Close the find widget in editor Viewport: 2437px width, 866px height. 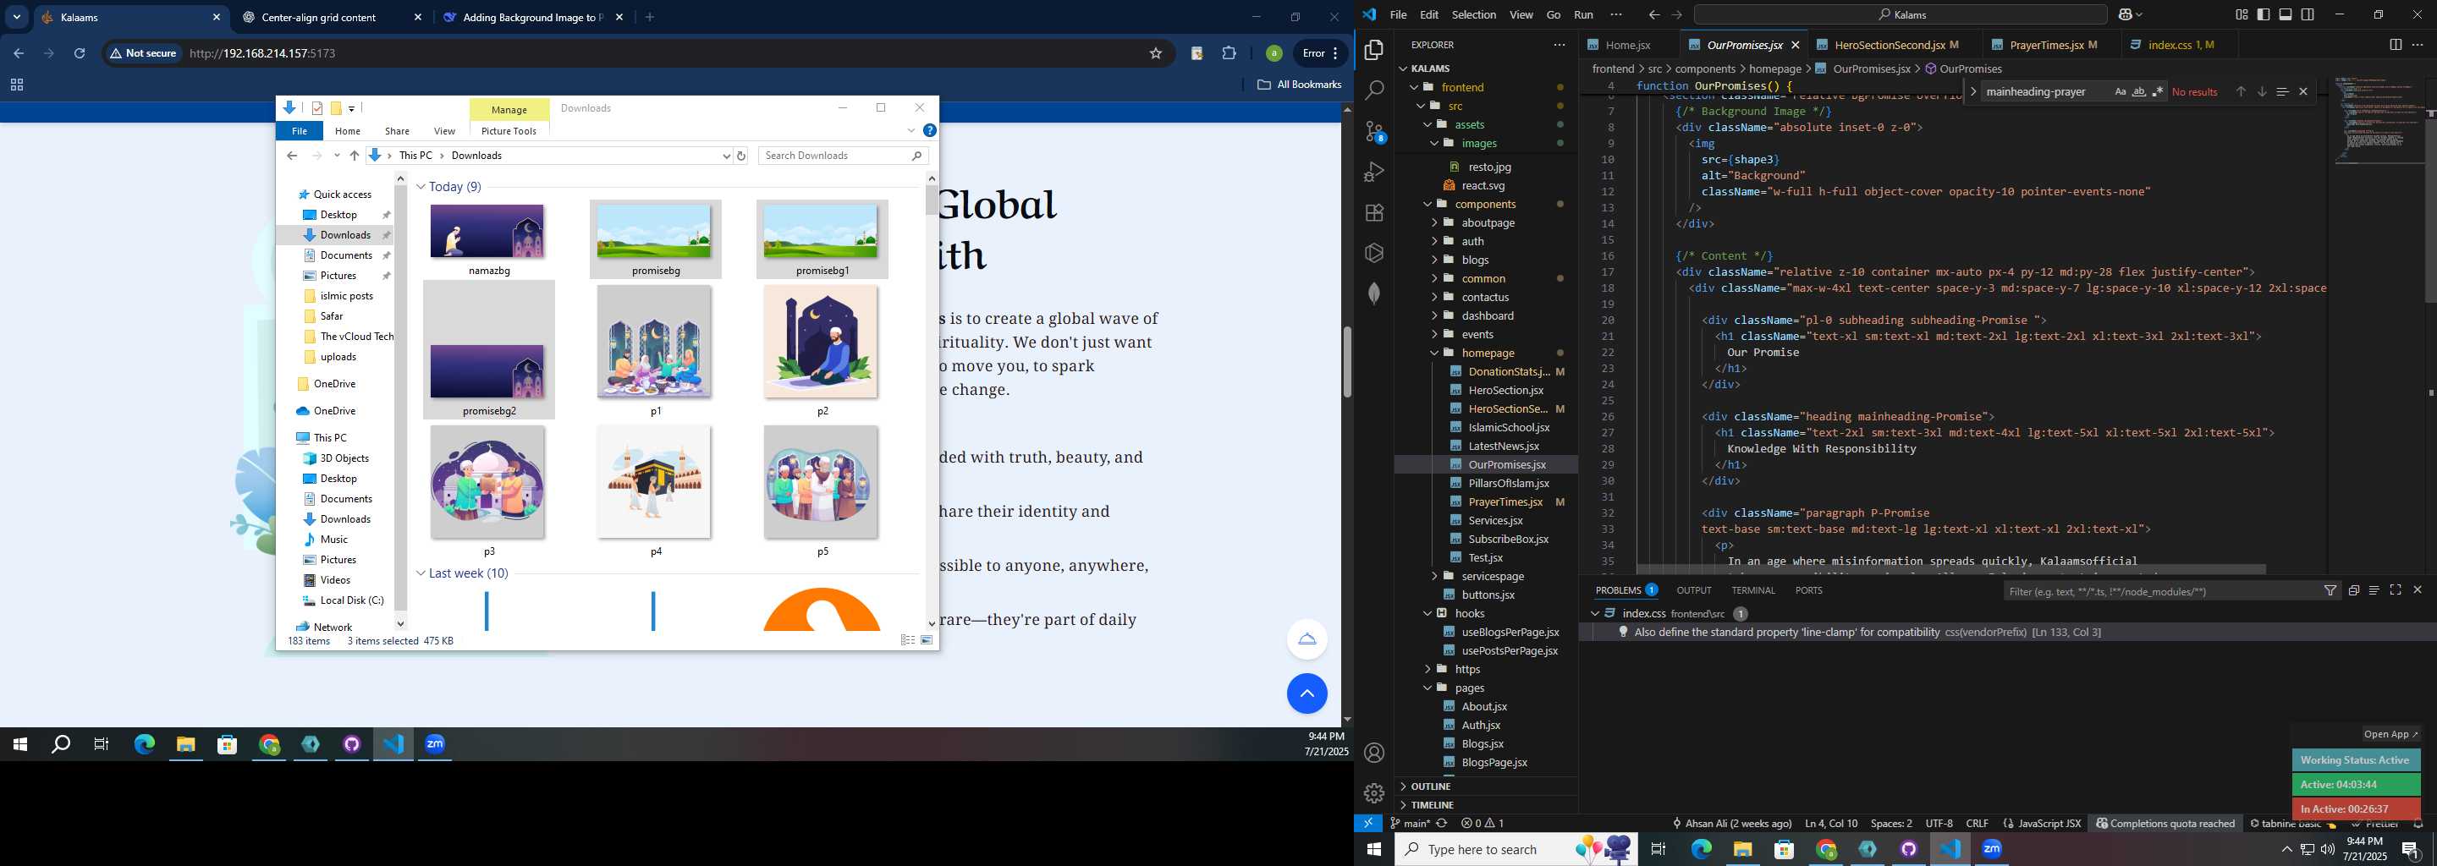[2302, 91]
